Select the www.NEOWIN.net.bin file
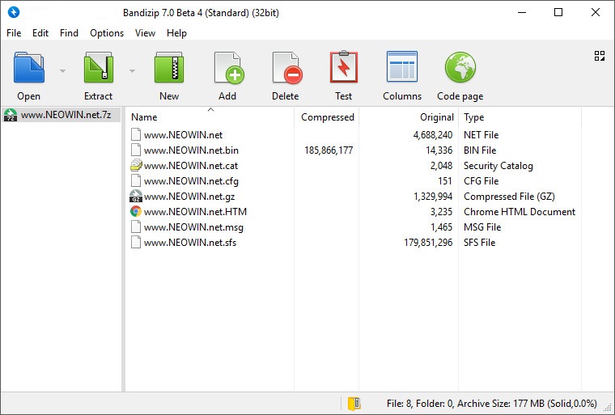 pyautogui.click(x=191, y=150)
